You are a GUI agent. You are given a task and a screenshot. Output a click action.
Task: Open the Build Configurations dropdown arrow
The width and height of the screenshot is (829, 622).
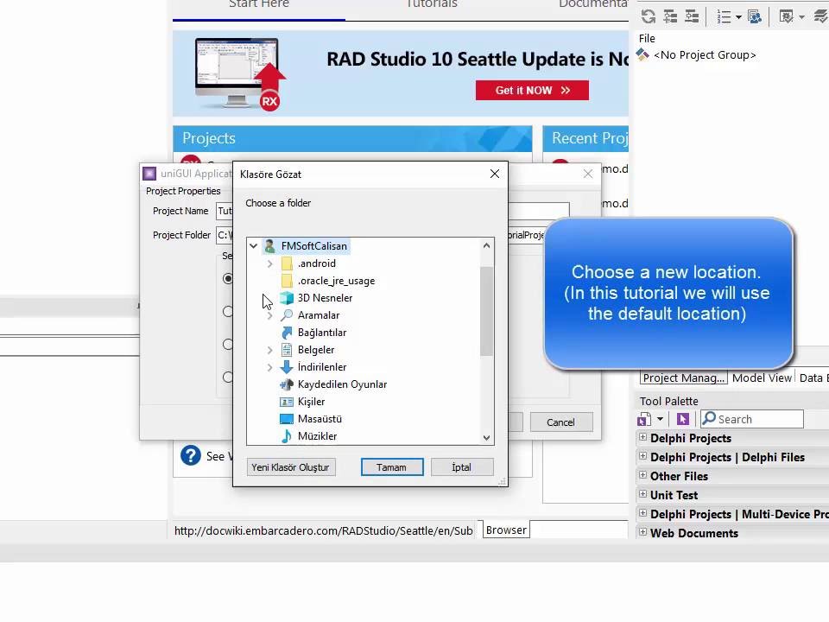point(802,17)
